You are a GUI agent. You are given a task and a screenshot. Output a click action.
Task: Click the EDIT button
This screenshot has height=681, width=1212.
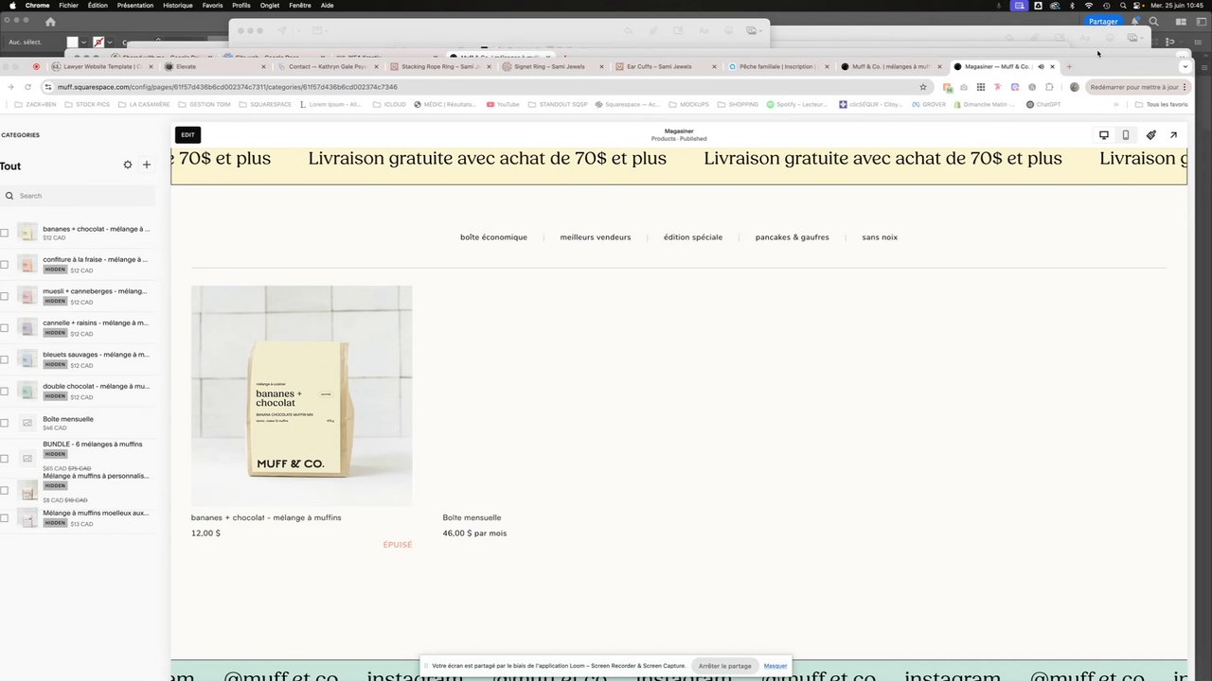pos(188,135)
